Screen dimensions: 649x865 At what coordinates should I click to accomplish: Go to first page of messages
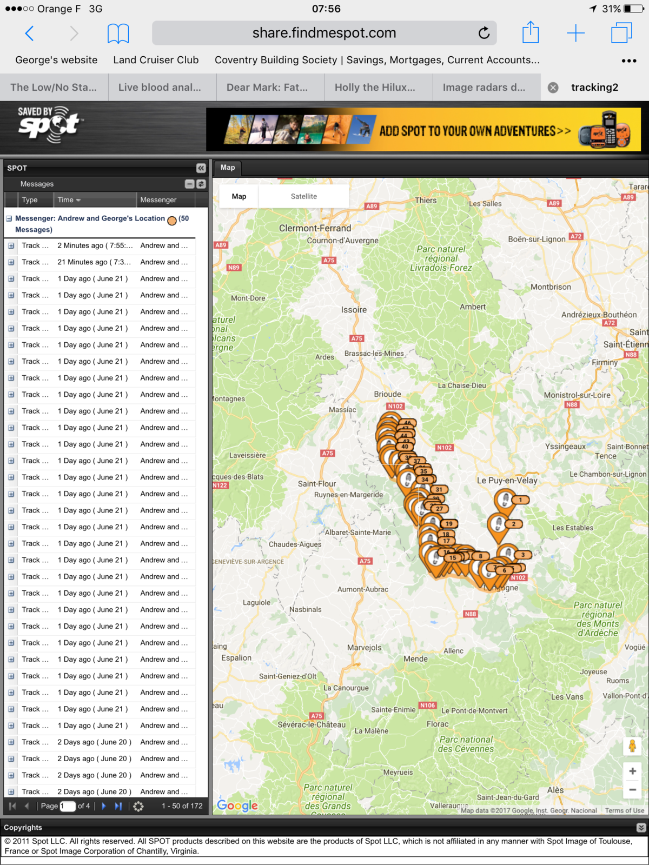[12, 806]
